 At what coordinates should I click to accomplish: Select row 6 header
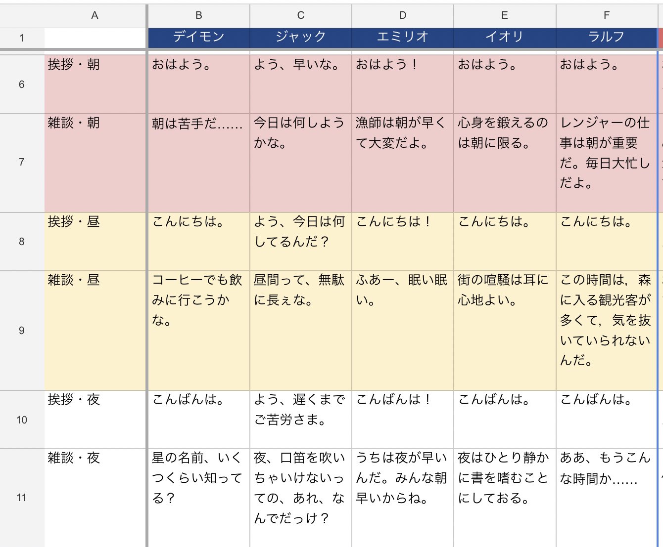[22, 84]
